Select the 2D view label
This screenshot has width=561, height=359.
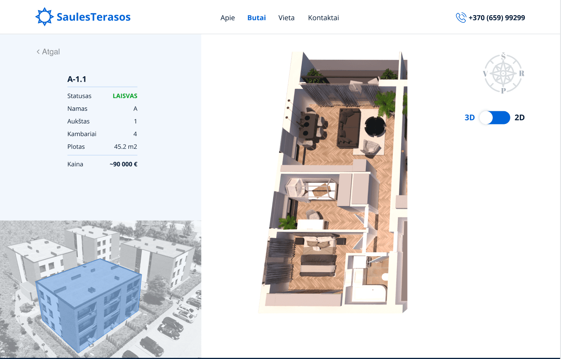[x=520, y=118]
